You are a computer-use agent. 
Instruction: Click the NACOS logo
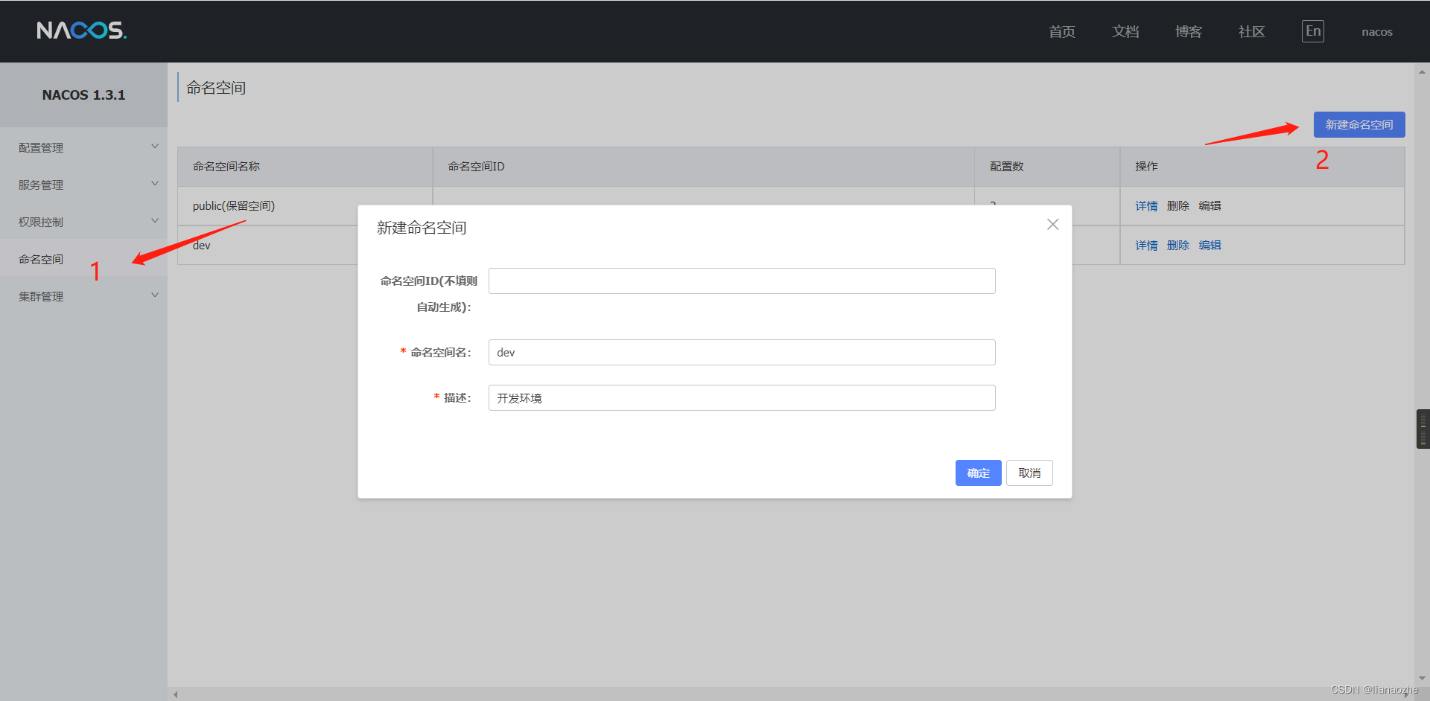tap(82, 31)
